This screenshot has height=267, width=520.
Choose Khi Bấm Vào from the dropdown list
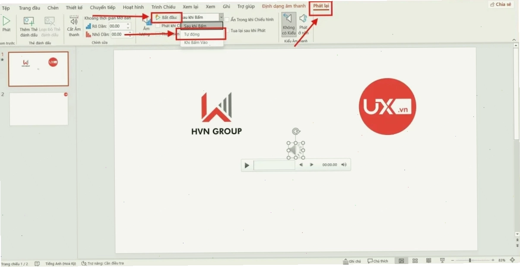coord(201,43)
